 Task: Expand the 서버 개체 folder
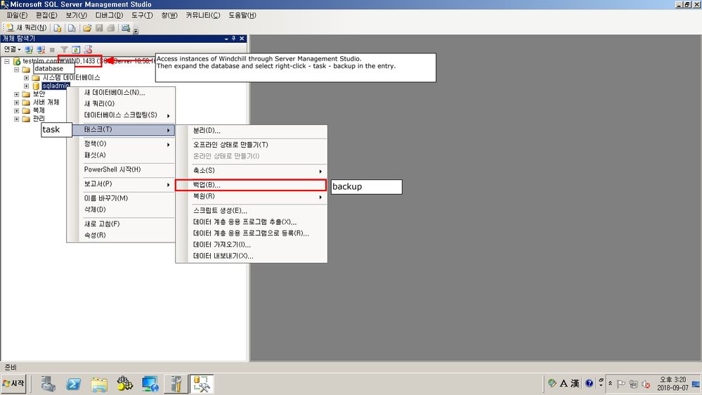(x=17, y=103)
